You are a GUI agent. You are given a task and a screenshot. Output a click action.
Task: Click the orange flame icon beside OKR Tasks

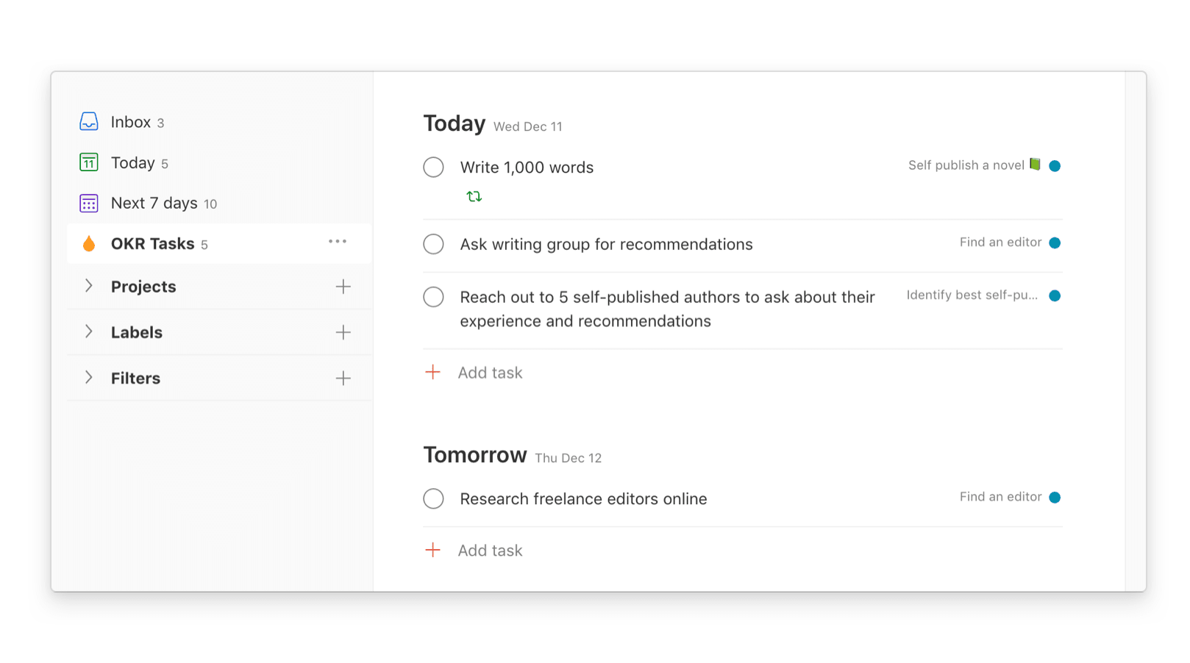coord(88,243)
